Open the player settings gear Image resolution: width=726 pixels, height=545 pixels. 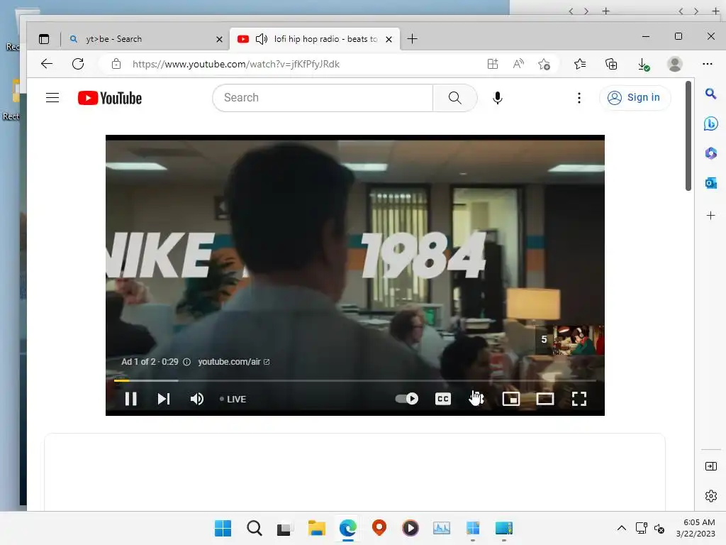(477, 399)
